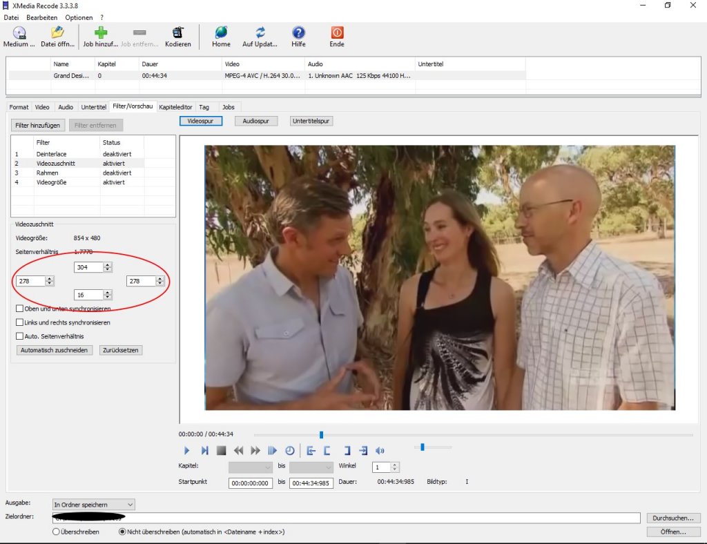This screenshot has width=707, height=544.
Task: Click the striped play-arrow icon before the clock
Action: pos(272,450)
